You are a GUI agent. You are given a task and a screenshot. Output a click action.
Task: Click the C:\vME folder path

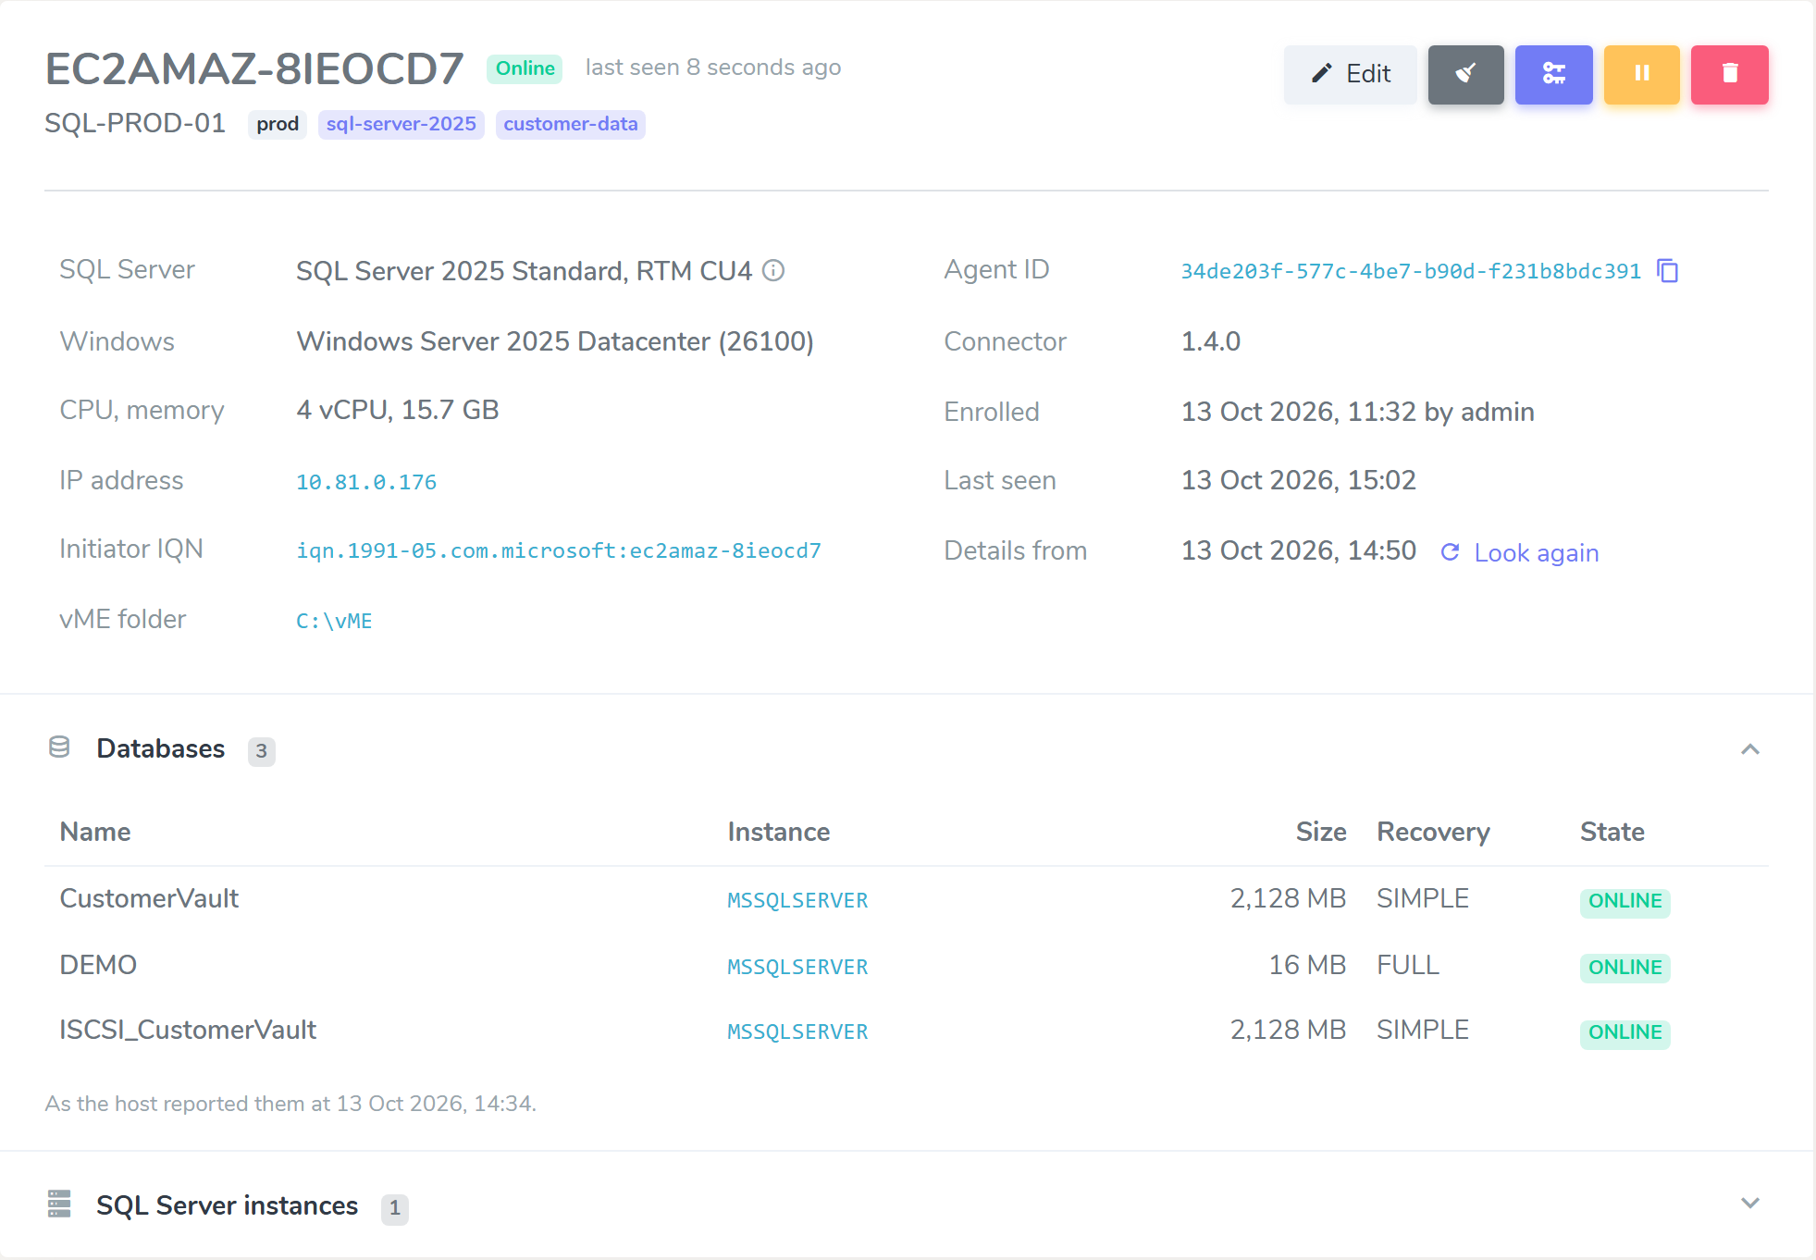coord(334,621)
